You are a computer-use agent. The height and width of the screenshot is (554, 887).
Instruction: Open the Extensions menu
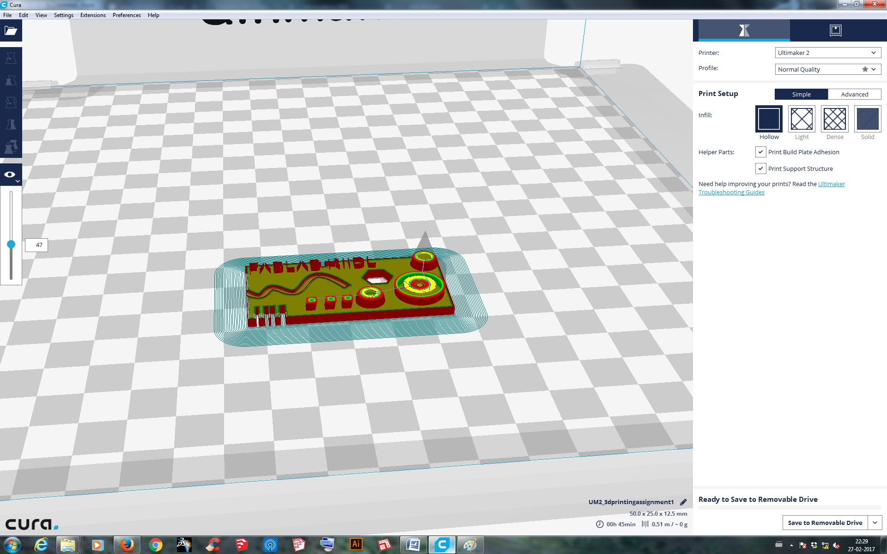pos(93,15)
